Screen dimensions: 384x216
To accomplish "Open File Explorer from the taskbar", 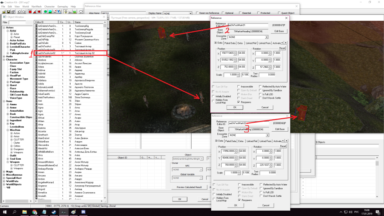I will click(25, 212).
